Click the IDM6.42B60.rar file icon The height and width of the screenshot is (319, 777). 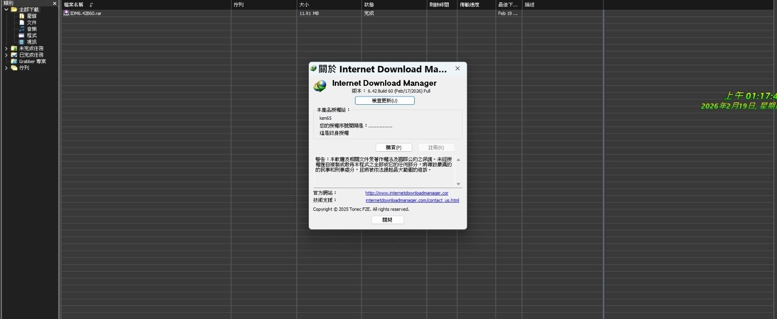tap(66, 13)
